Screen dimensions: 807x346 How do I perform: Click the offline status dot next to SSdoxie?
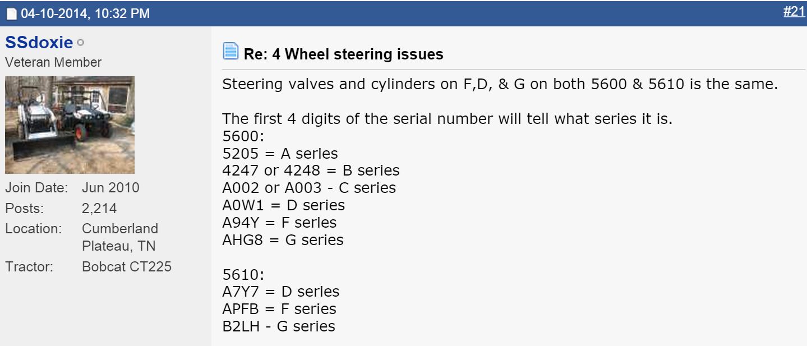80,43
